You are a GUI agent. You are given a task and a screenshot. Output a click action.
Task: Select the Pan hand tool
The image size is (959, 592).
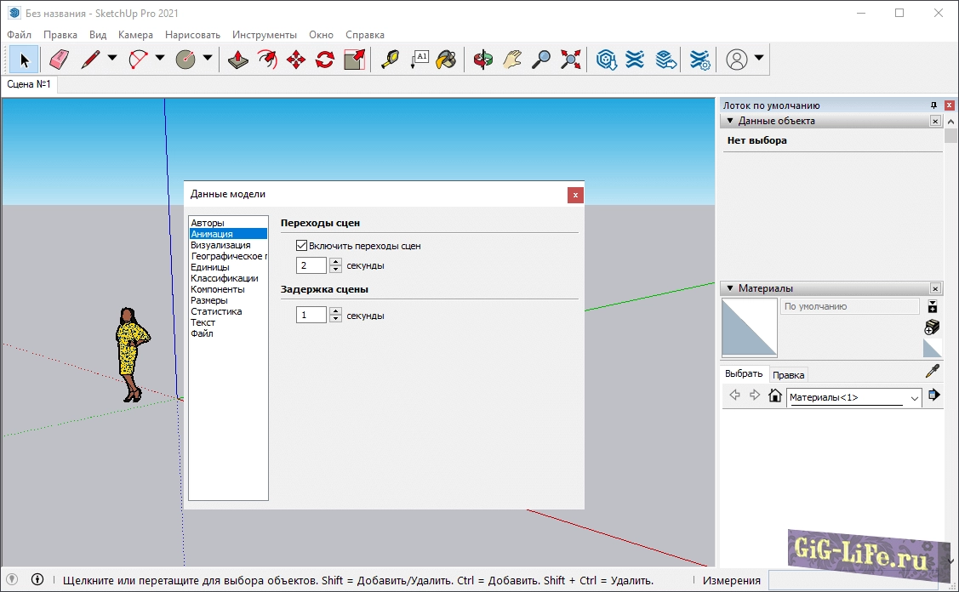(x=511, y=60)
